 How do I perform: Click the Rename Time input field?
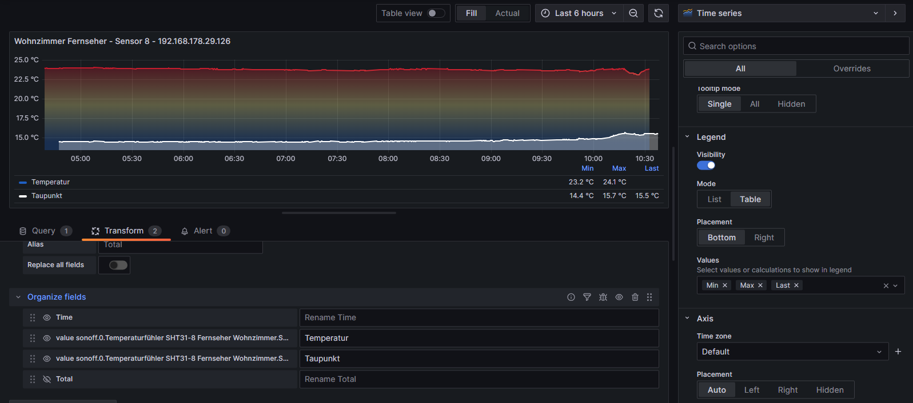[479, 317]
